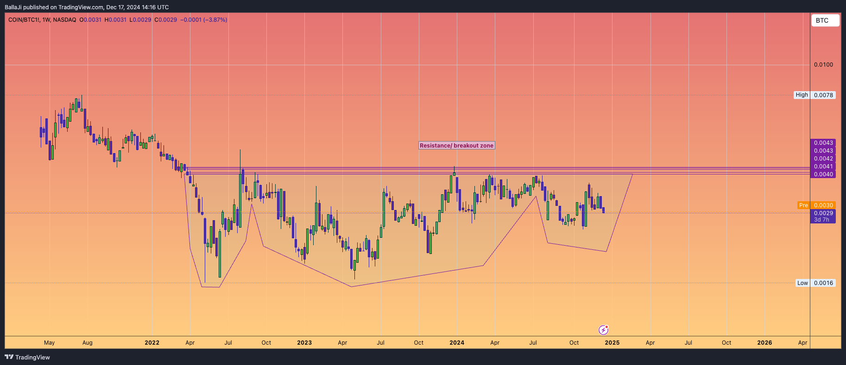Viewport: 846px width, 365px height.
Task: Click the May label on time axis
Action: 49,343
